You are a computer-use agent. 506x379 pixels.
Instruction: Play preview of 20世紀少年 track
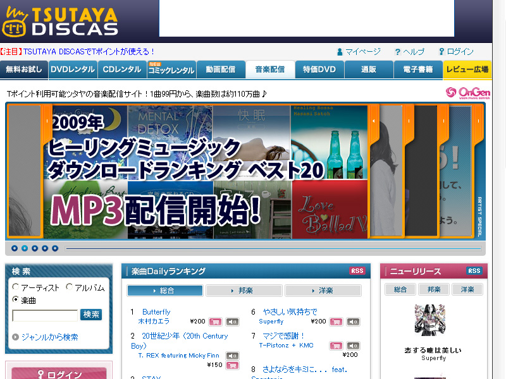pyautogui.click(x=232, y=356)
